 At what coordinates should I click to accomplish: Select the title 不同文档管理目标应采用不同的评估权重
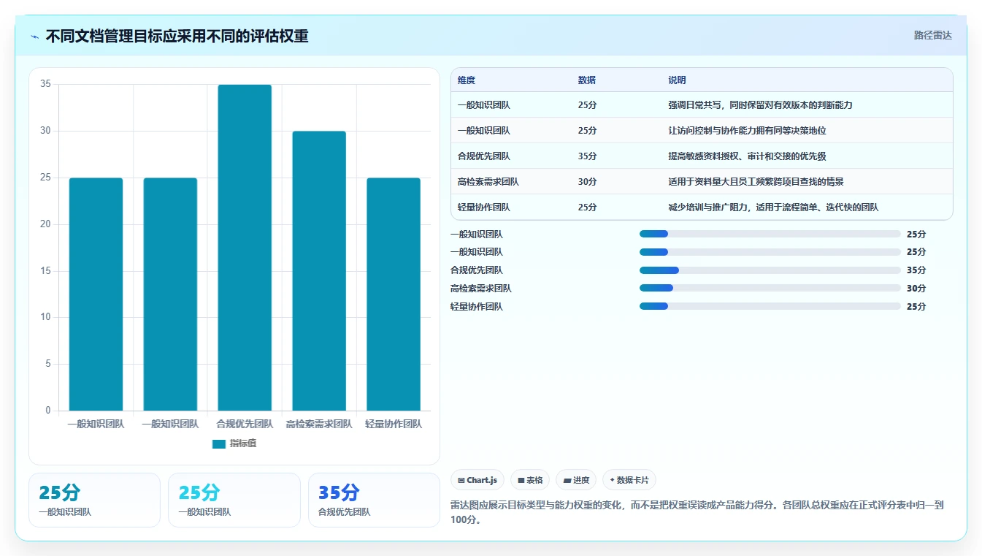click(177, 36)
